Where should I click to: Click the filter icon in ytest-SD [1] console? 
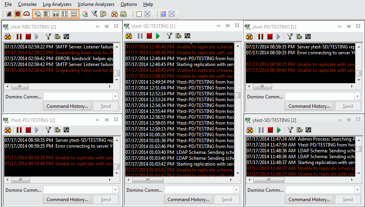point(169,36)
